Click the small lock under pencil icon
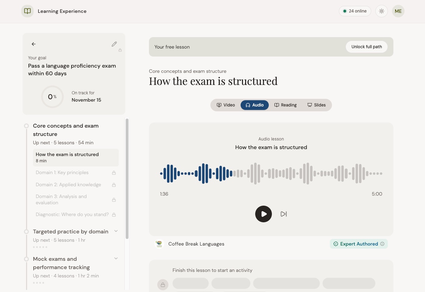The height and width of the screenshot is (292, 425). [120, 50]
